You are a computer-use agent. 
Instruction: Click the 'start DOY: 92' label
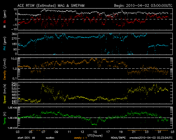(26, 138)
